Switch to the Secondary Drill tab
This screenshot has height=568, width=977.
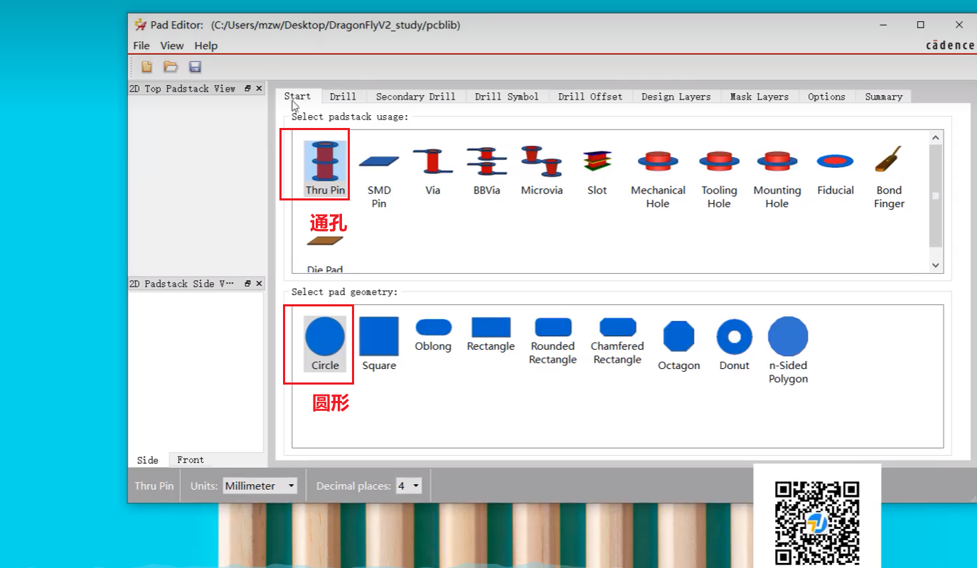(415, 97)
